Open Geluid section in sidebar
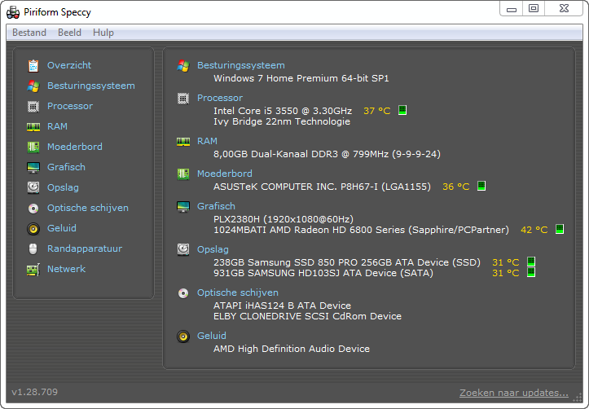This screenshot has height=409, width=589. tap(62, 228)
